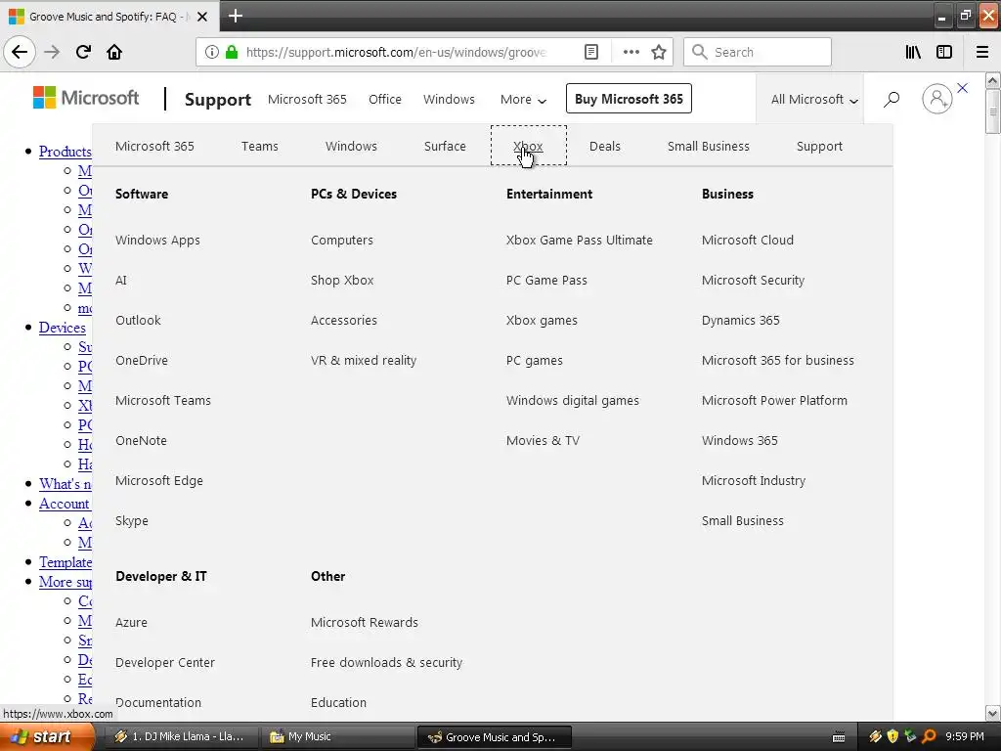
Task: Open Xbox Game Pass Ultimate link
Action: coord(579,241)
